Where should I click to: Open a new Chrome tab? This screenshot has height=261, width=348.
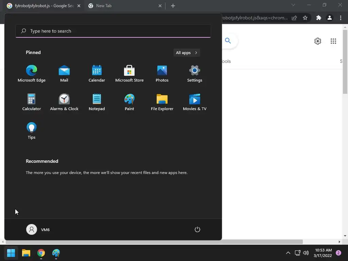(173, 6)
